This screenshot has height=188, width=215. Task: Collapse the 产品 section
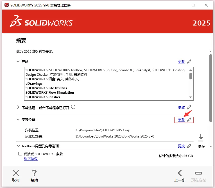pyautogui.click(x=18, y=61)
